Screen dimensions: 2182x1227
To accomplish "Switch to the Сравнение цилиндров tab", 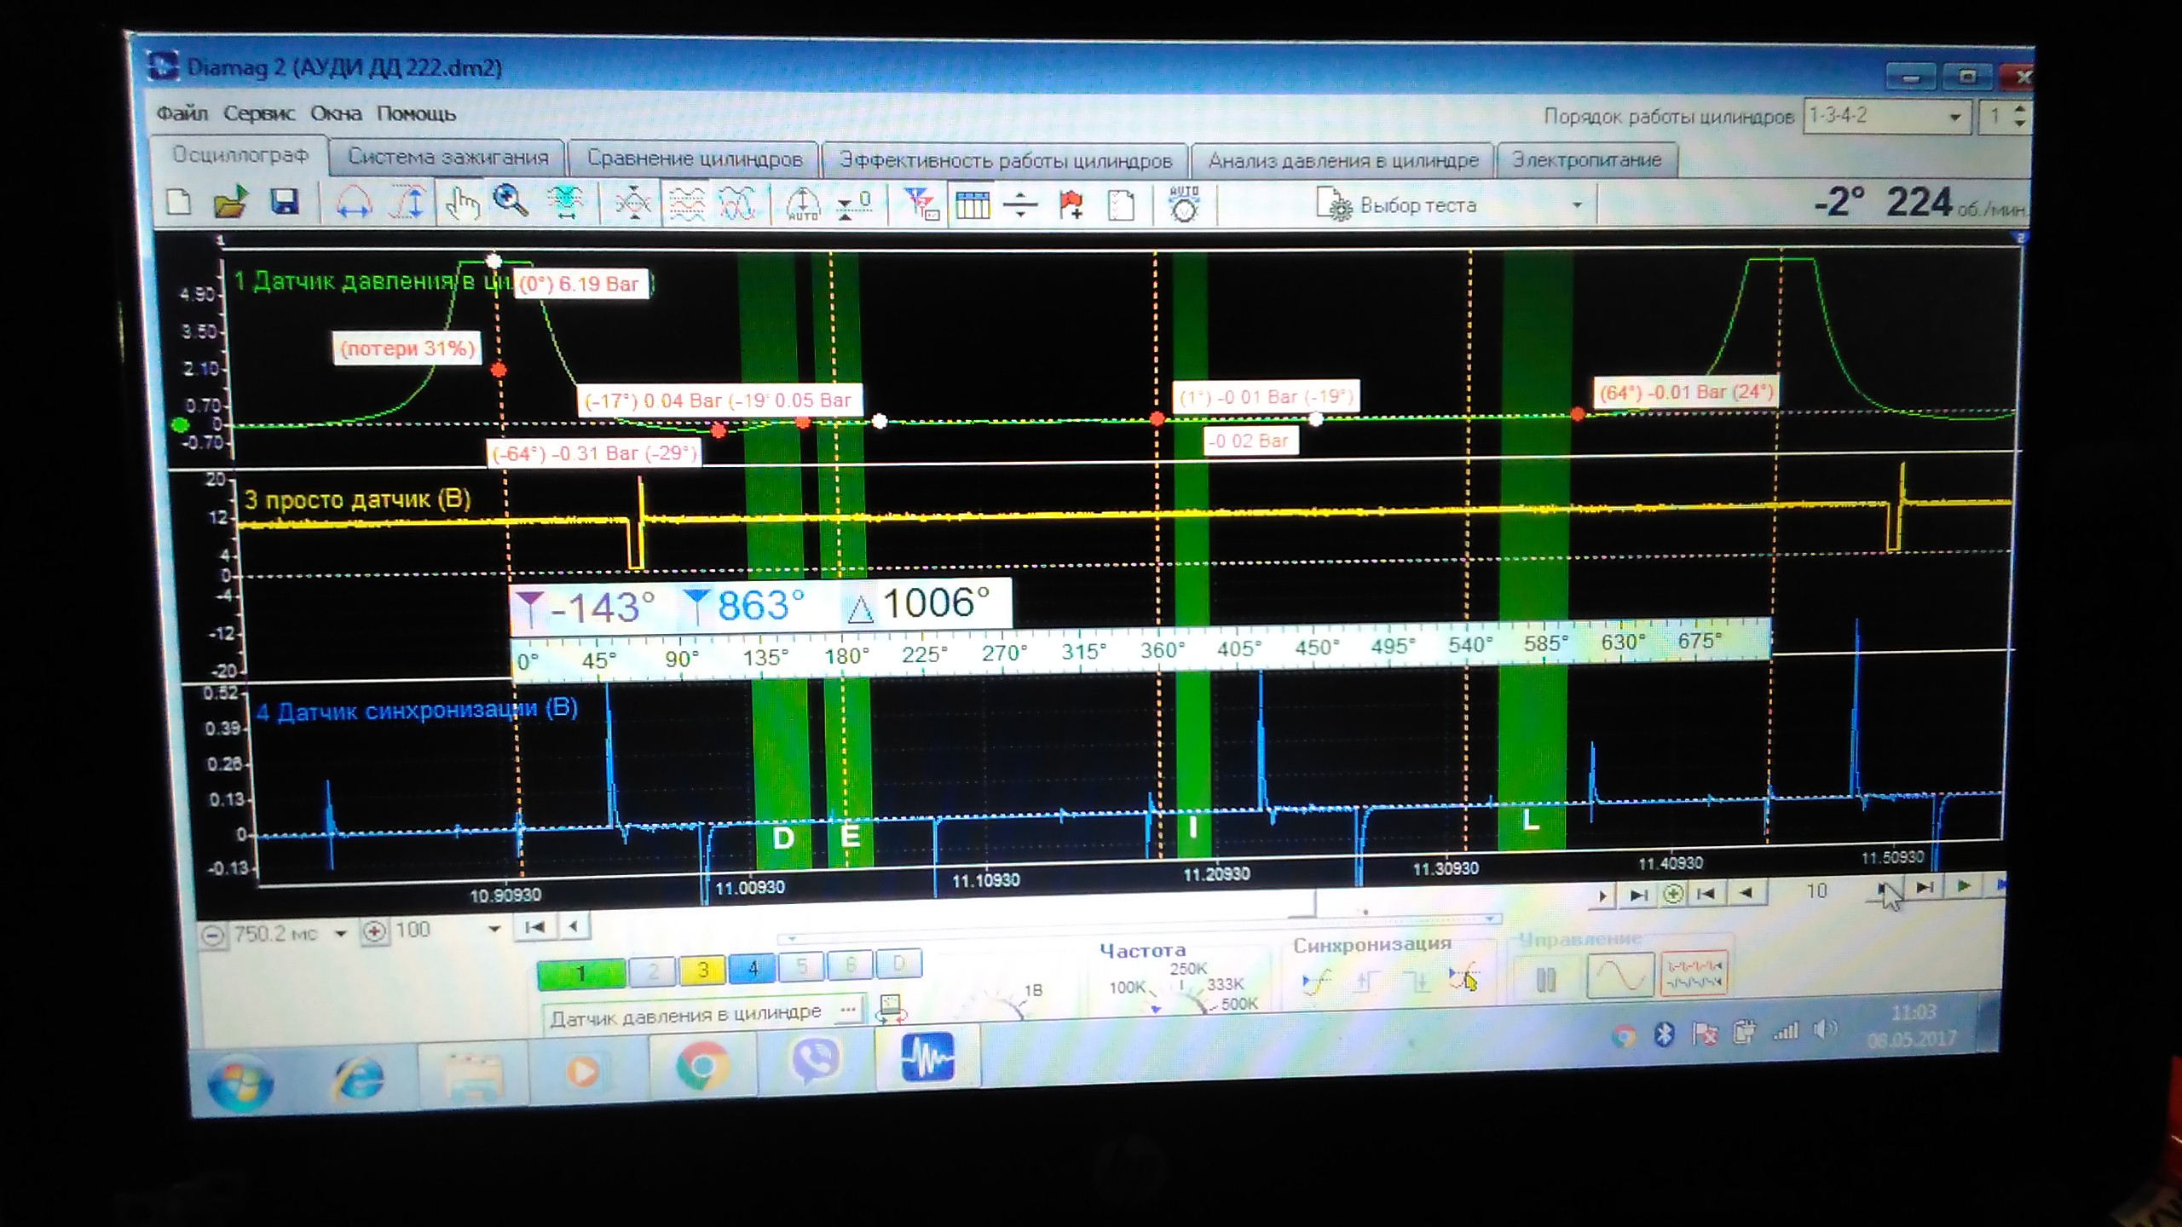I will pos(695,159).
